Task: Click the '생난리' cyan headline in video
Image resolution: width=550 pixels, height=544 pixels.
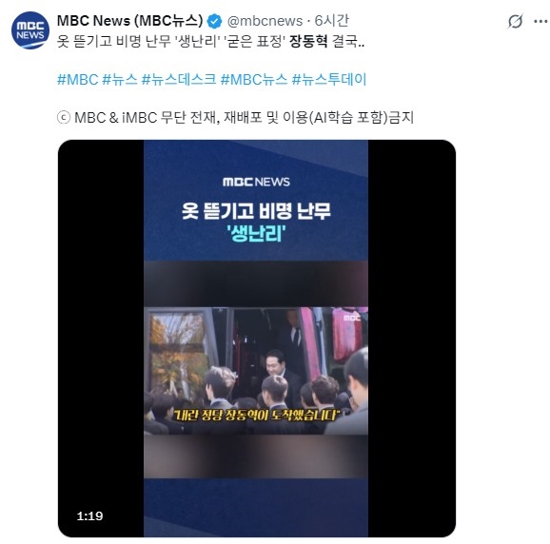Action: point(256,233)
